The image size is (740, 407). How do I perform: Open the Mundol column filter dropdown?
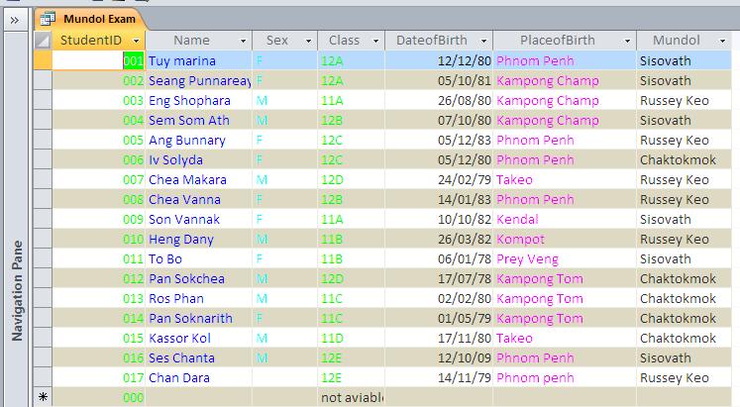pyautogui.click(x=722, y=41)
